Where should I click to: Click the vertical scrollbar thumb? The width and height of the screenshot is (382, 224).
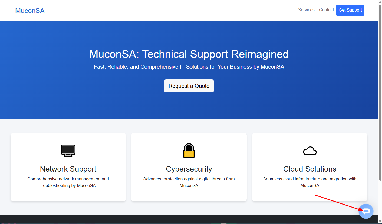coord(380,92)
